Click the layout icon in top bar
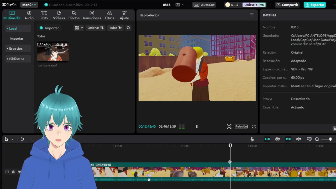Image resolution: width=336 pixels, height=189 pixels. [178, 5]
